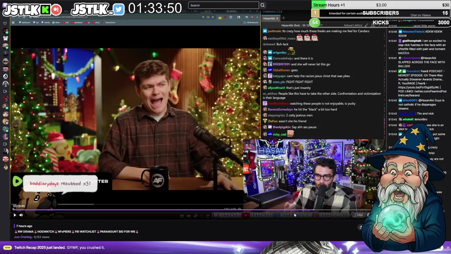Focus the Twitch Search input field
Viewport: 451px width, 254px height.
point(223,5)
